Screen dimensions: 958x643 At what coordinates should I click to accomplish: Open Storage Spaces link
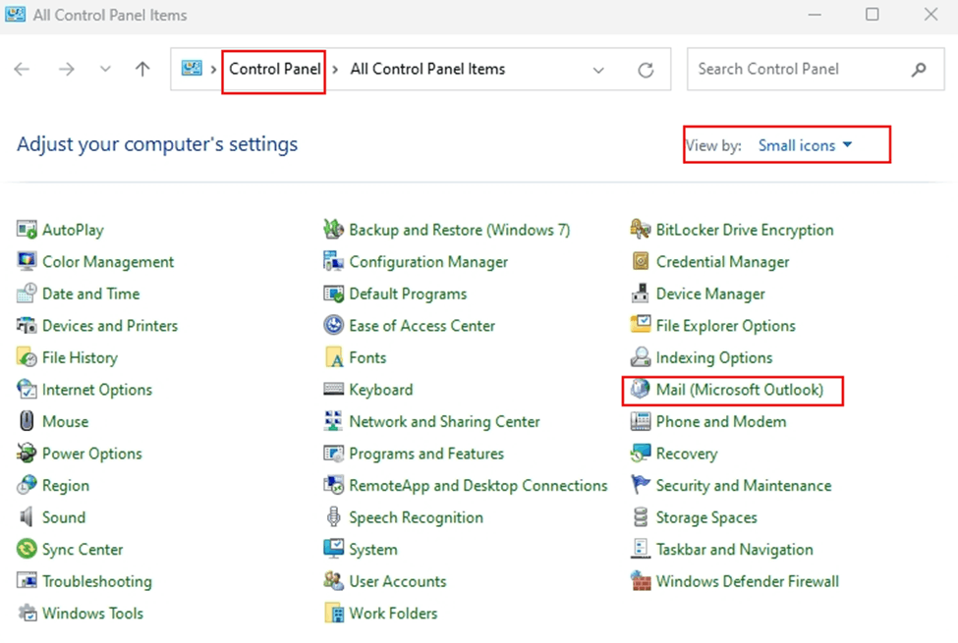coord(706,517)
